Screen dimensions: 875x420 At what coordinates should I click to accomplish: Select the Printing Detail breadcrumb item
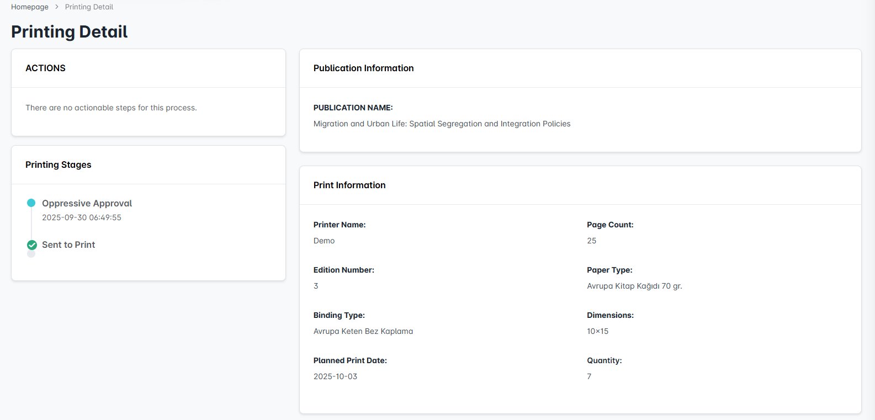89,7
